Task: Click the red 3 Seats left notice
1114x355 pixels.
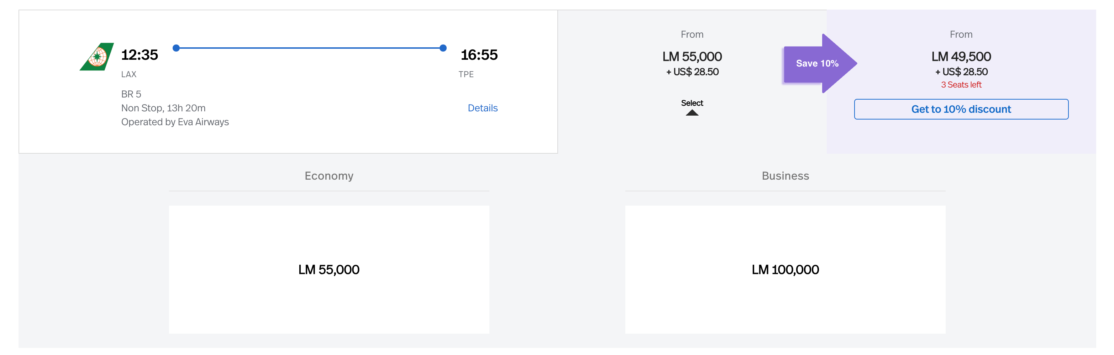Action: [961, 85]
